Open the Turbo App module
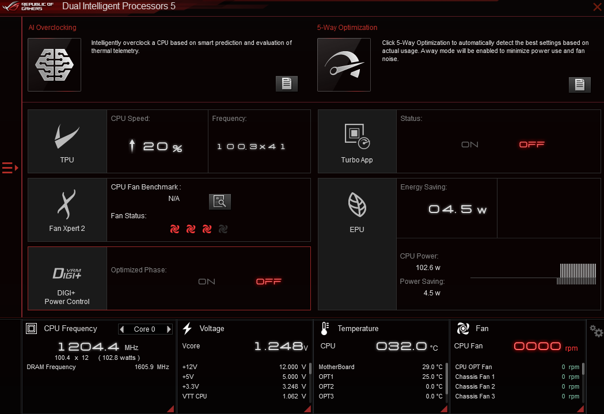This screenshot has height=414, width=604. tap(357, 141)
